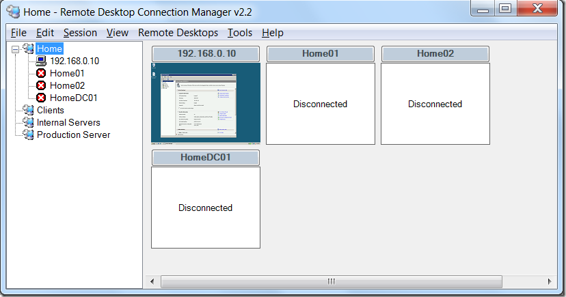
Task: Click the horizontal scrollbar right arrow
Action: [x=550, y=281]
